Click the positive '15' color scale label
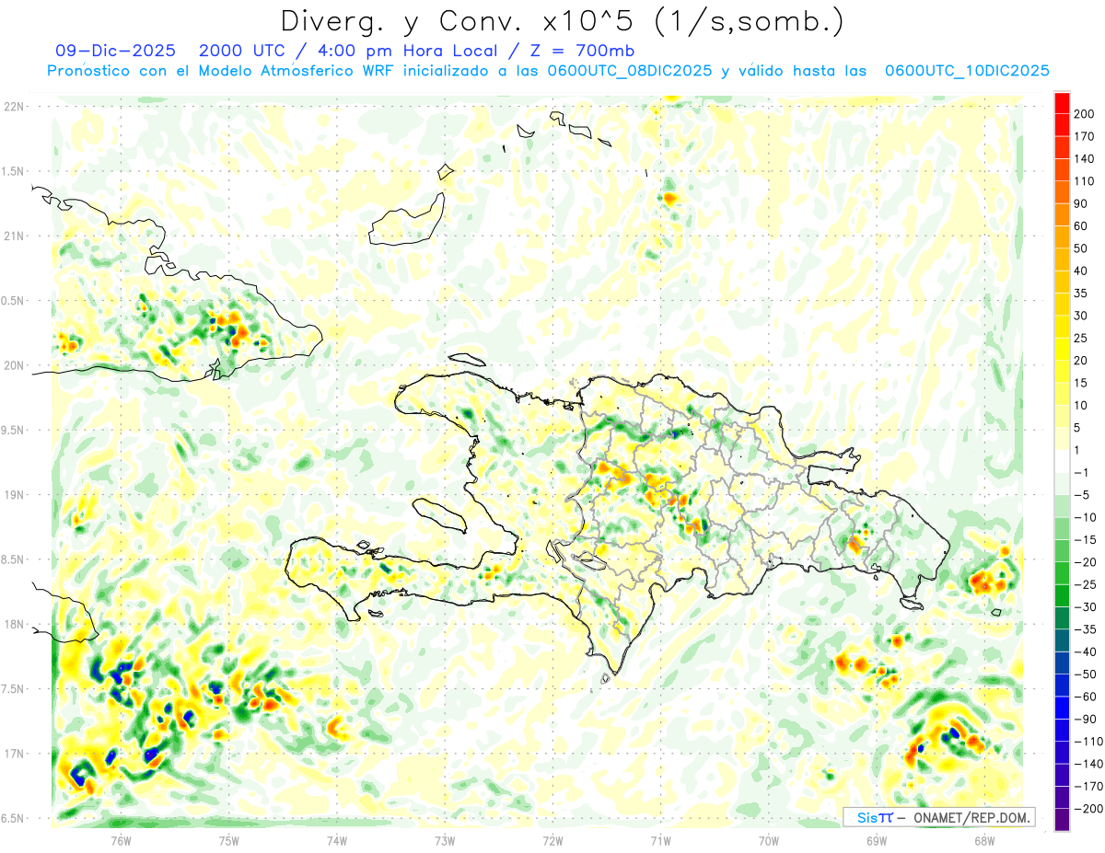 coord(1082,384)
